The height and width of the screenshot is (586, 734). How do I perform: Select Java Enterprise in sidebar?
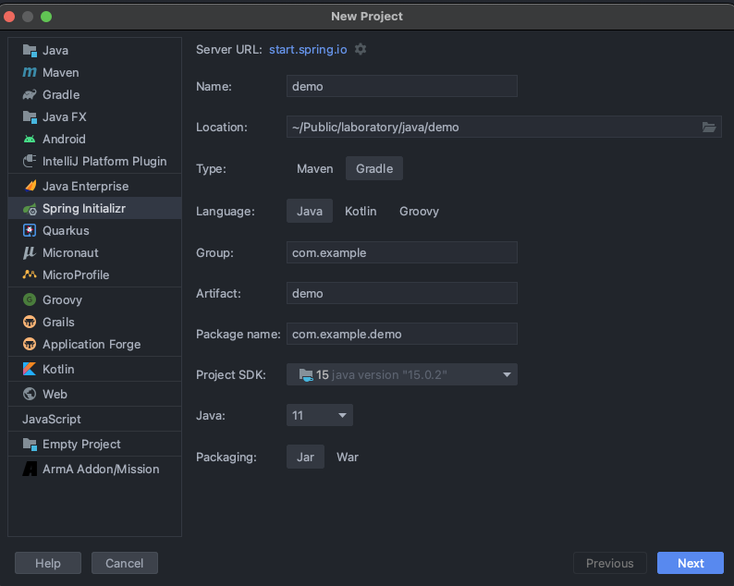tap(94, 187)
